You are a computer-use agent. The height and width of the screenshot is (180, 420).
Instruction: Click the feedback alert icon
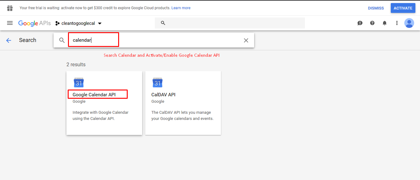360,23
